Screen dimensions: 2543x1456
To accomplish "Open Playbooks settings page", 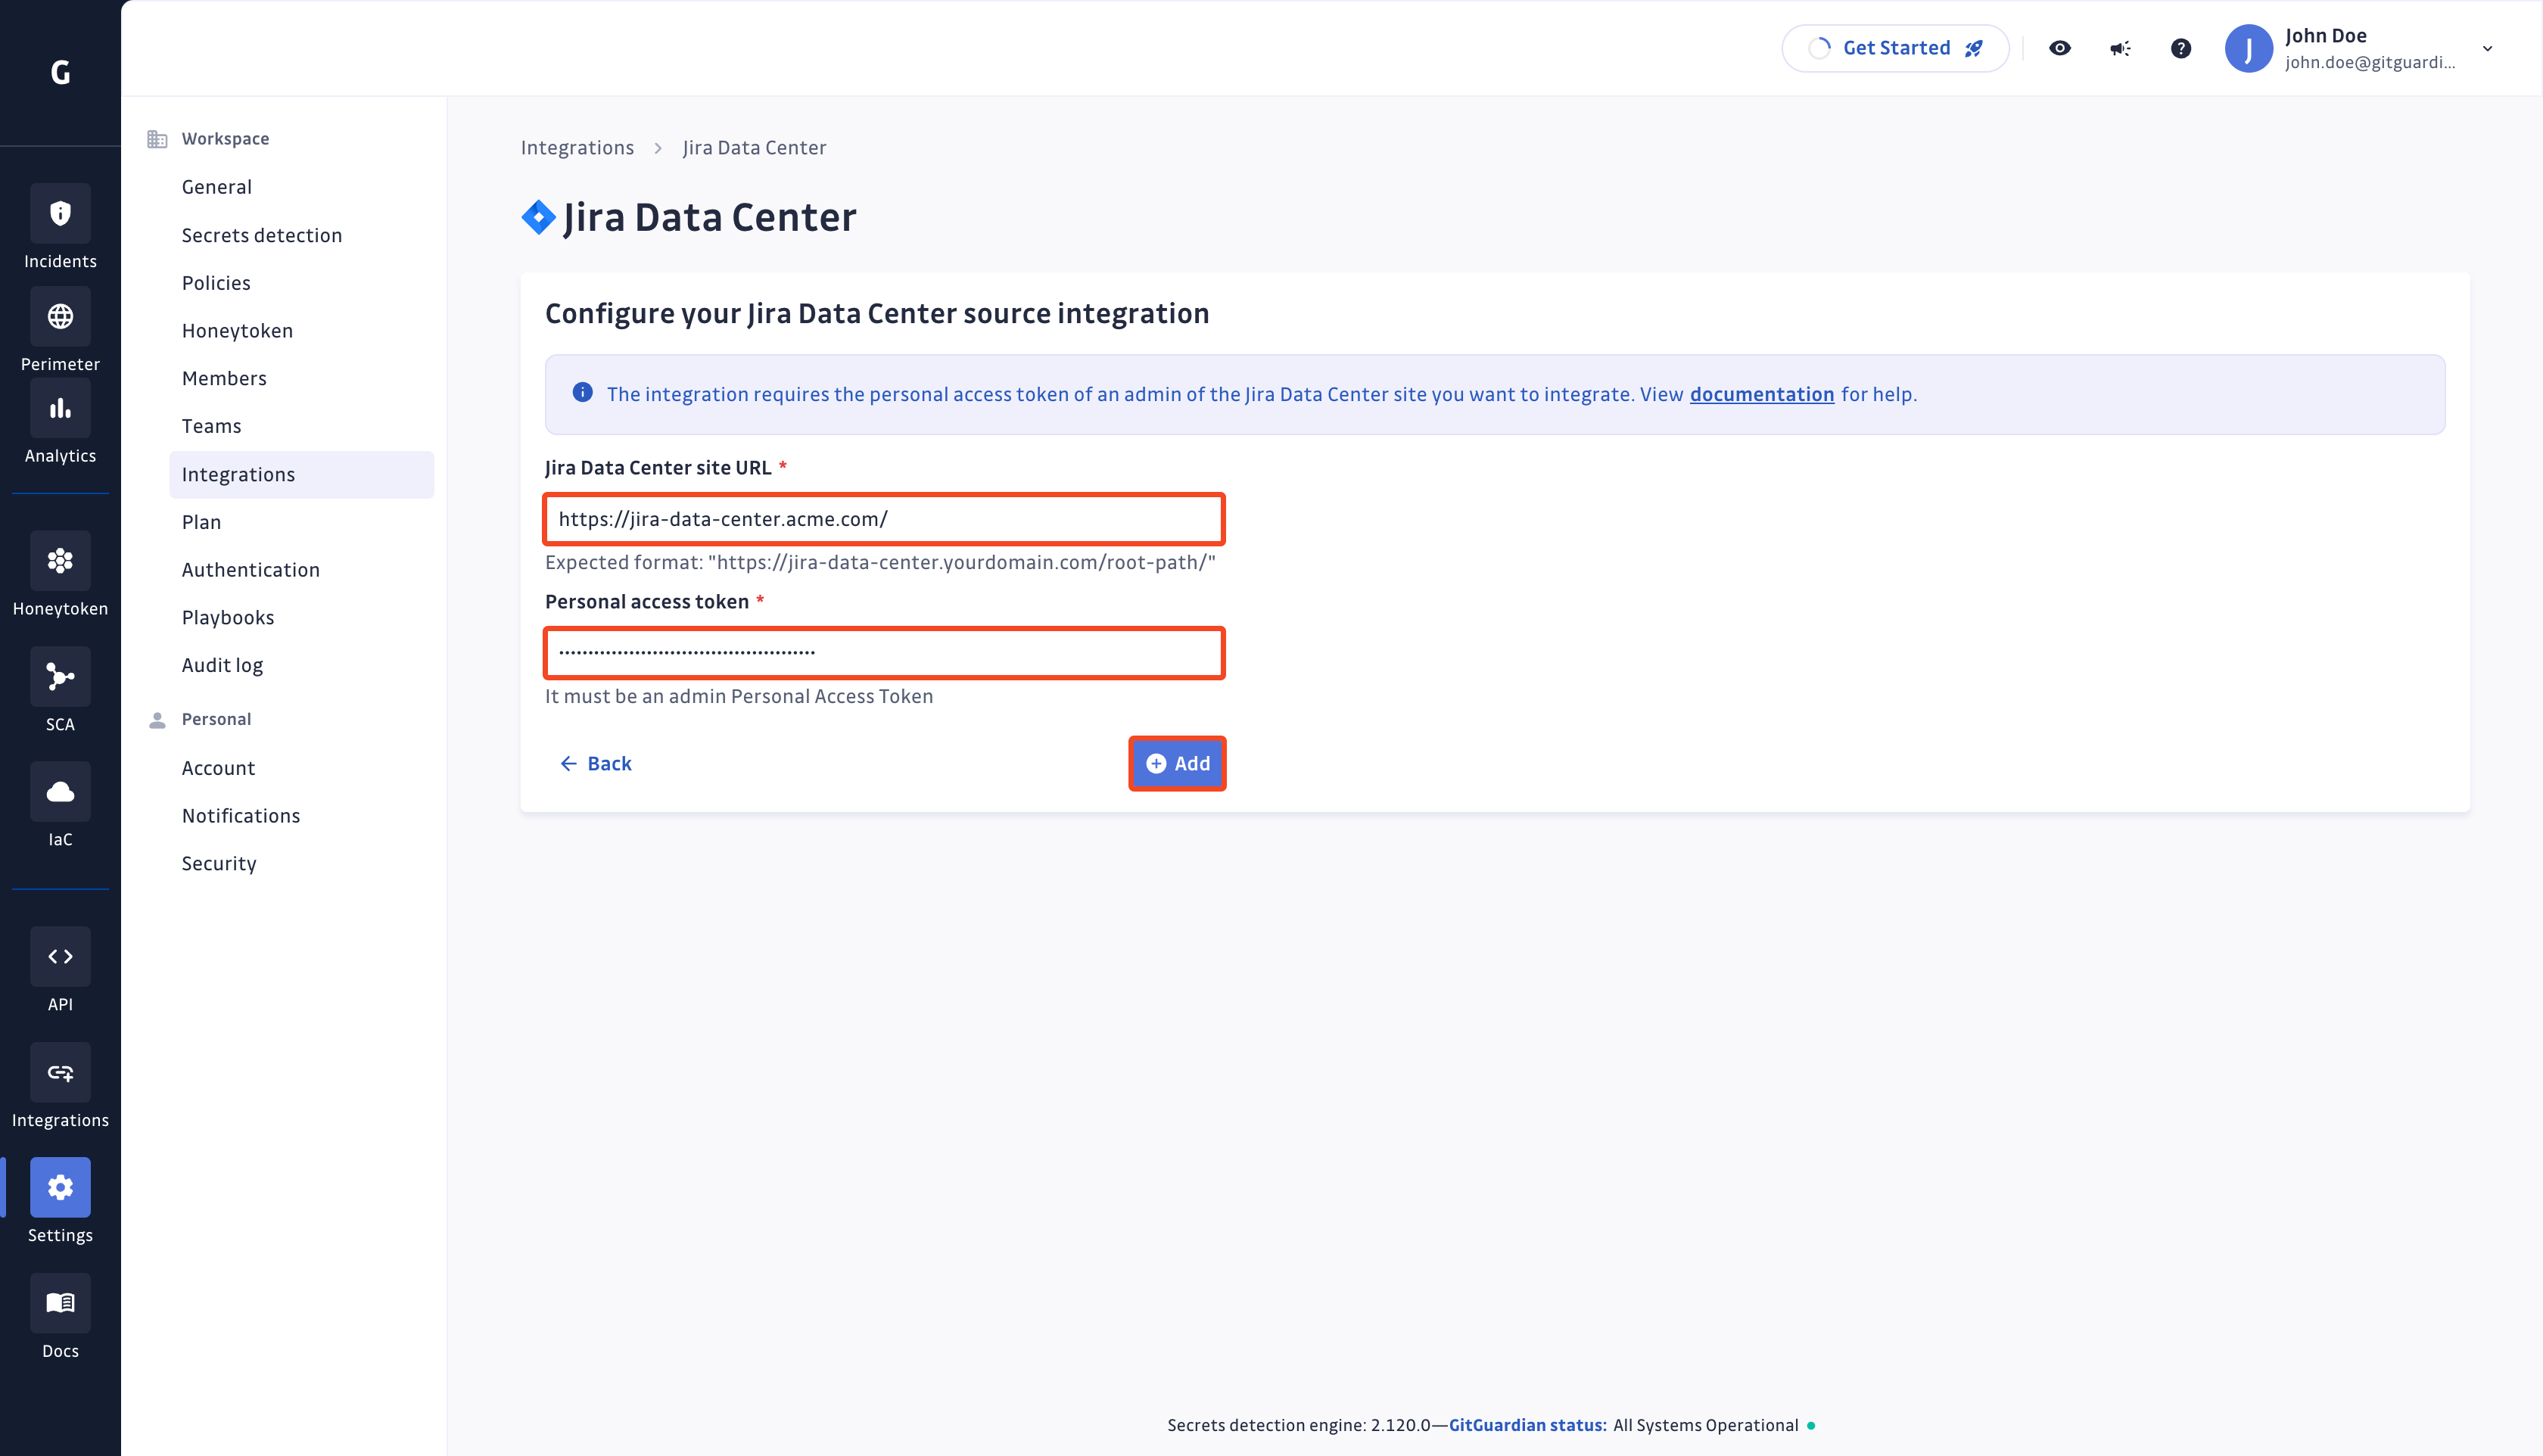I will (x=228, y=618).
